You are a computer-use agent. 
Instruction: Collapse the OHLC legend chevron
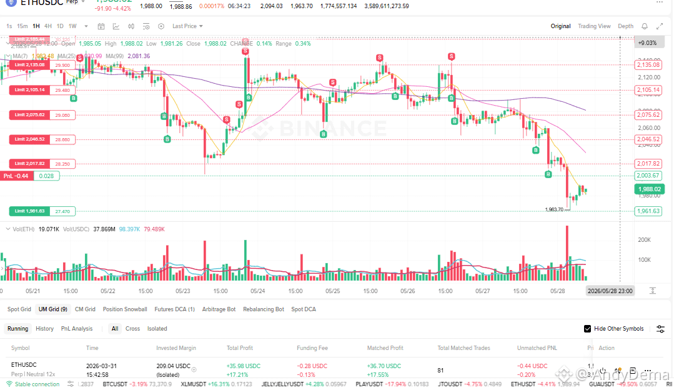[7, 43]
